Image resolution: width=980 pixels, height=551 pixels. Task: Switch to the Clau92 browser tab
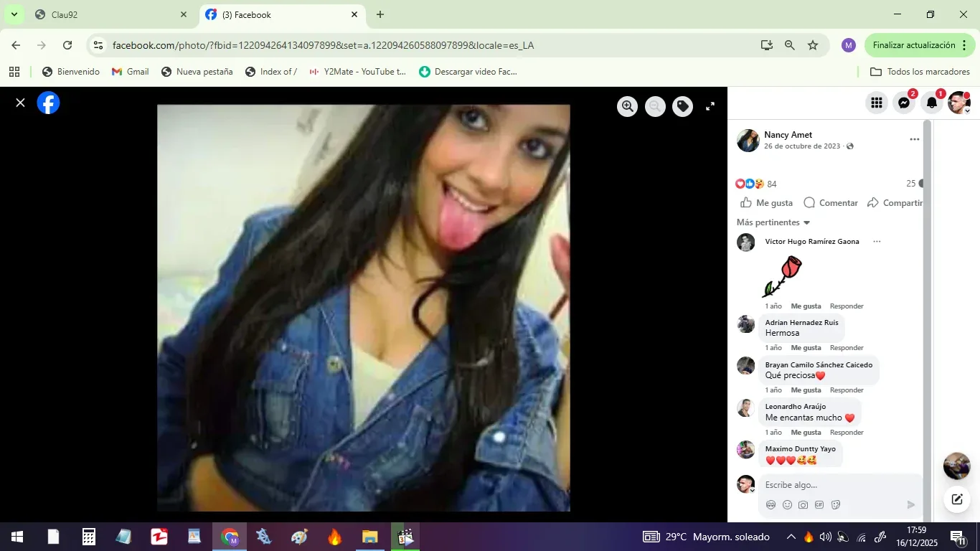(110, 15)
